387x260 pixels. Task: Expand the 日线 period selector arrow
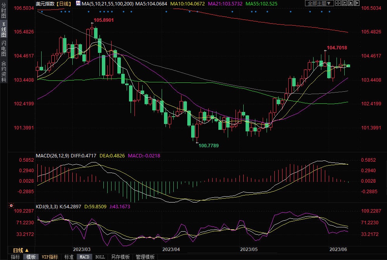[27, 250]
